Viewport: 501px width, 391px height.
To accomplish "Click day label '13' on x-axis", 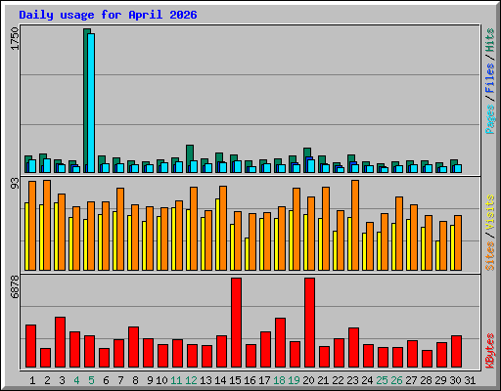I will 205,380.
